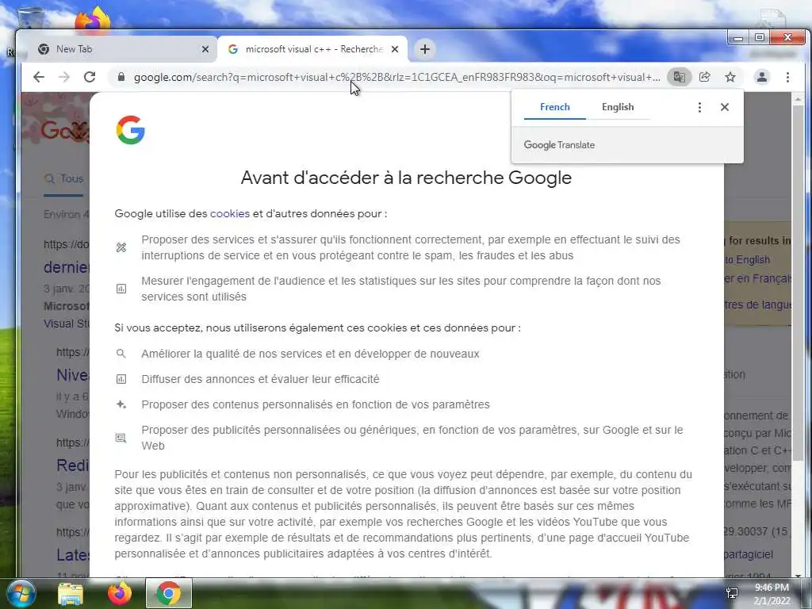The image size is (812, 609).
Task: Click the network tray icon
Action: [x=732, y=593]
